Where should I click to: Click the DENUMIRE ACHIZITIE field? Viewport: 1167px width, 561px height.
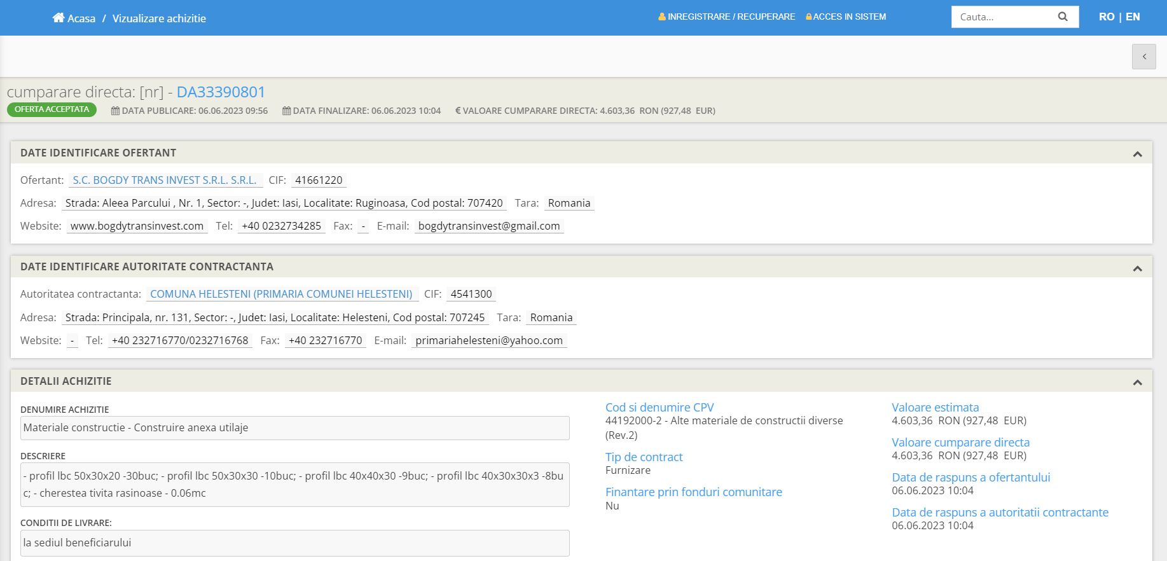[295, 428]
